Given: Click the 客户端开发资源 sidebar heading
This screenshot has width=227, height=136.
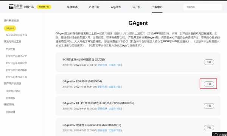Looking at the screenshot, I should pyautogui.click(x=12, y=83).
